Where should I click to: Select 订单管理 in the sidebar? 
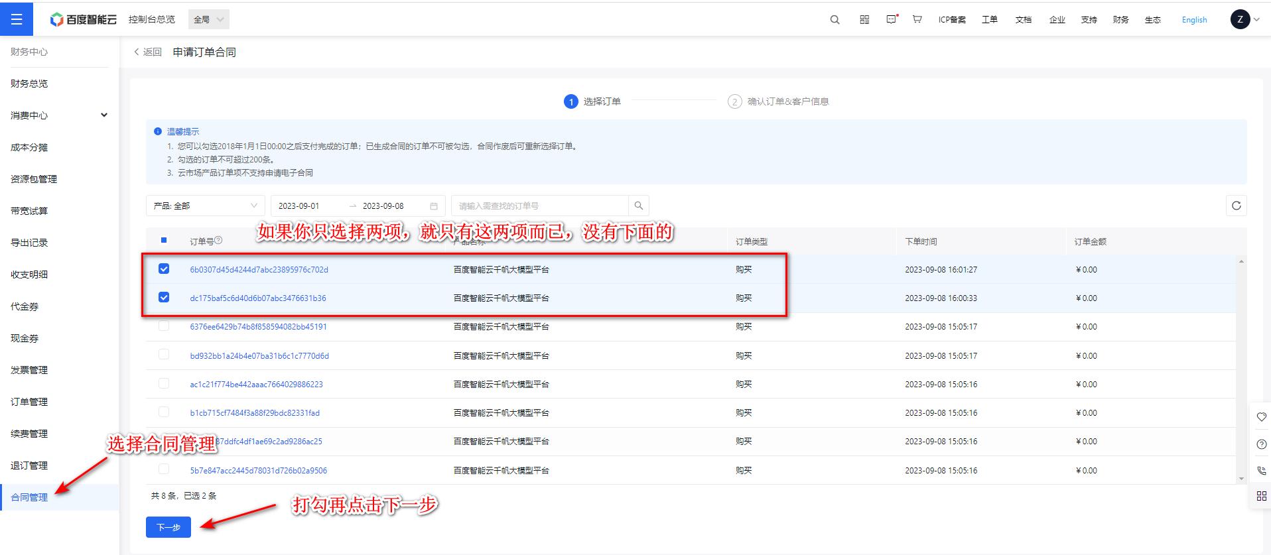(29, 402)
